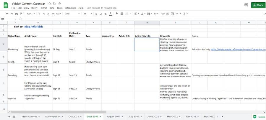Open the Borders tool
The height and width of the screenshot is (120, 266).
[122, 14]
